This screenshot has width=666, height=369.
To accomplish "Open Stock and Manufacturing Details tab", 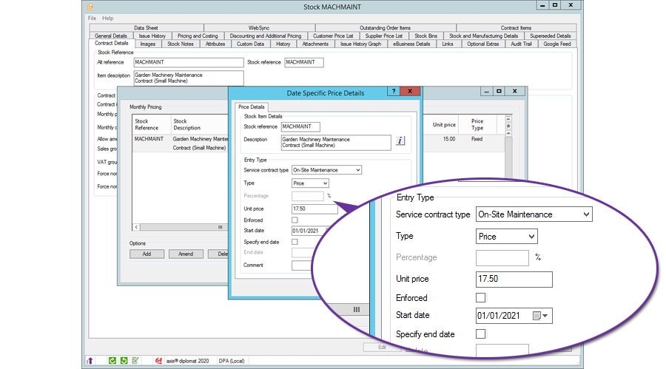I will 483,36.
